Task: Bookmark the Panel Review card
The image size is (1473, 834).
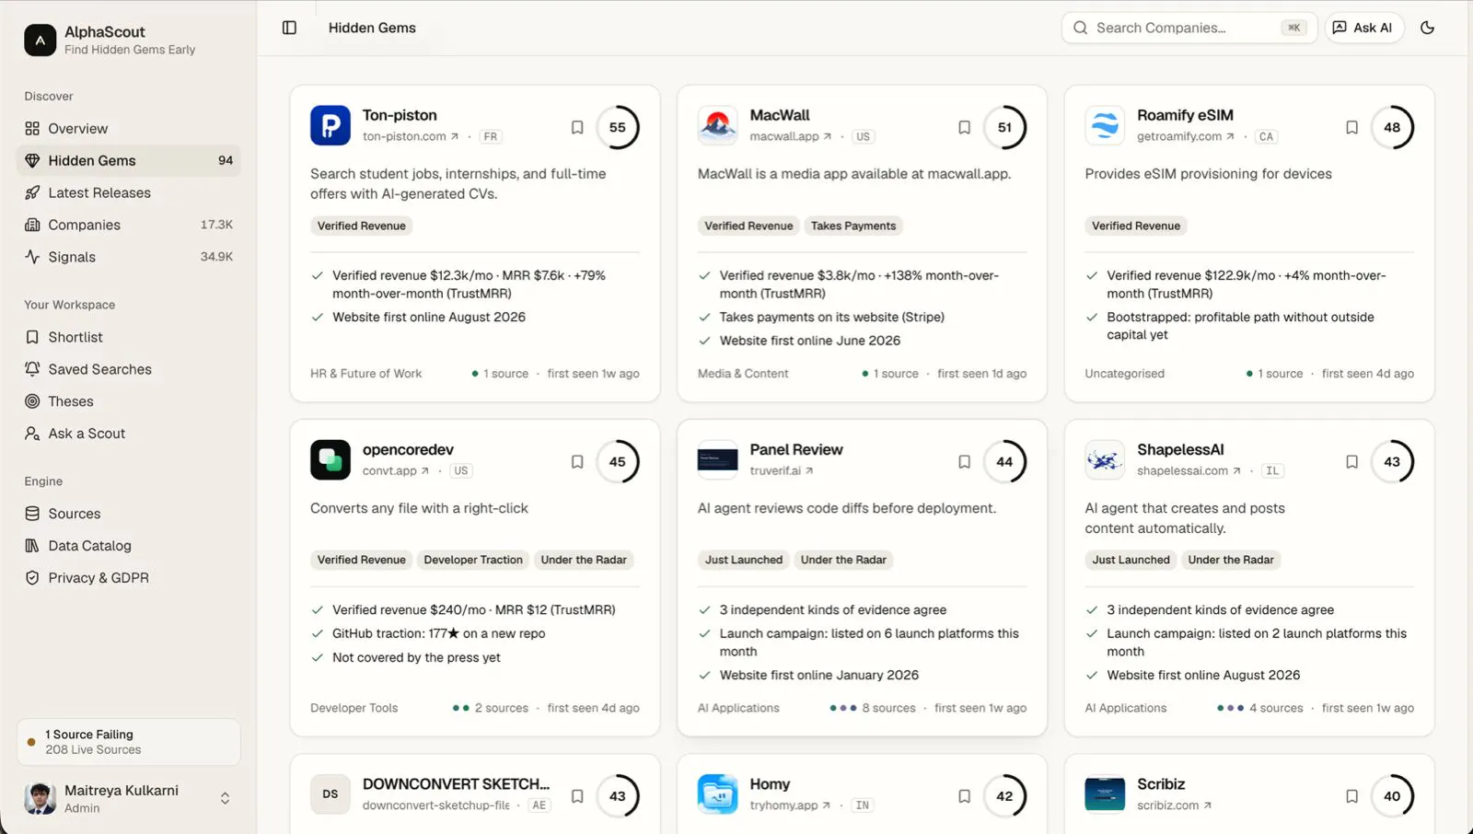Action: point(964,461)
